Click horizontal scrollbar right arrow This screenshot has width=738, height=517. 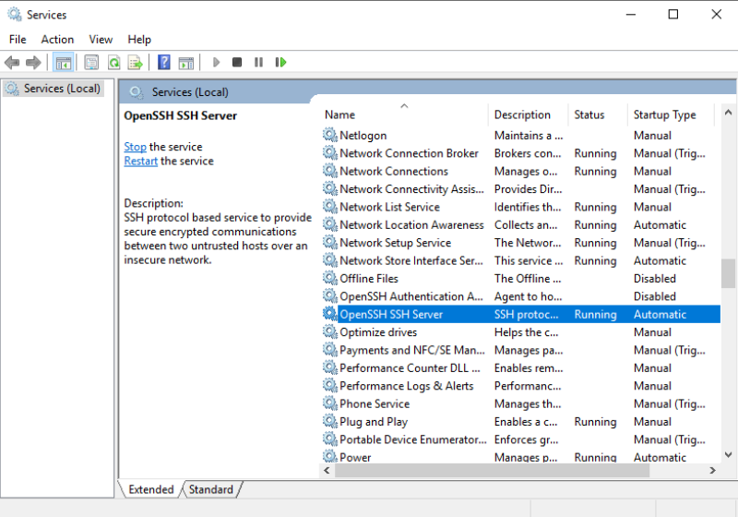(712, 470)
